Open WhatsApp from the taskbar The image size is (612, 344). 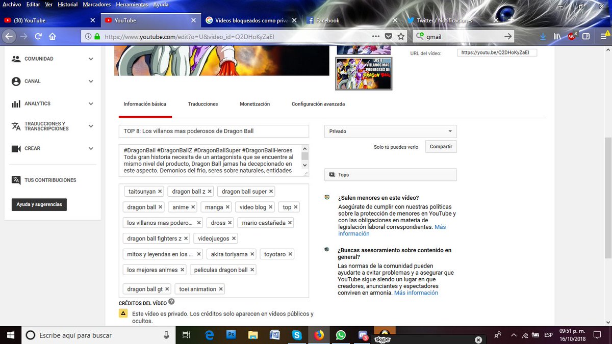[341, 335]
